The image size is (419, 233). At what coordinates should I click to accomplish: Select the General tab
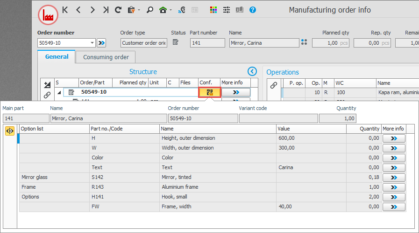tap(57, 57)
